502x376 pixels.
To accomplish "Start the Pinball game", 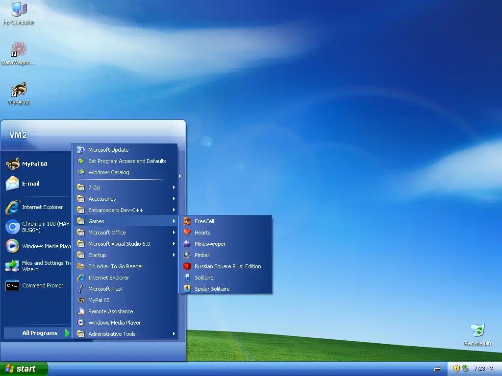I will point(226,255).
